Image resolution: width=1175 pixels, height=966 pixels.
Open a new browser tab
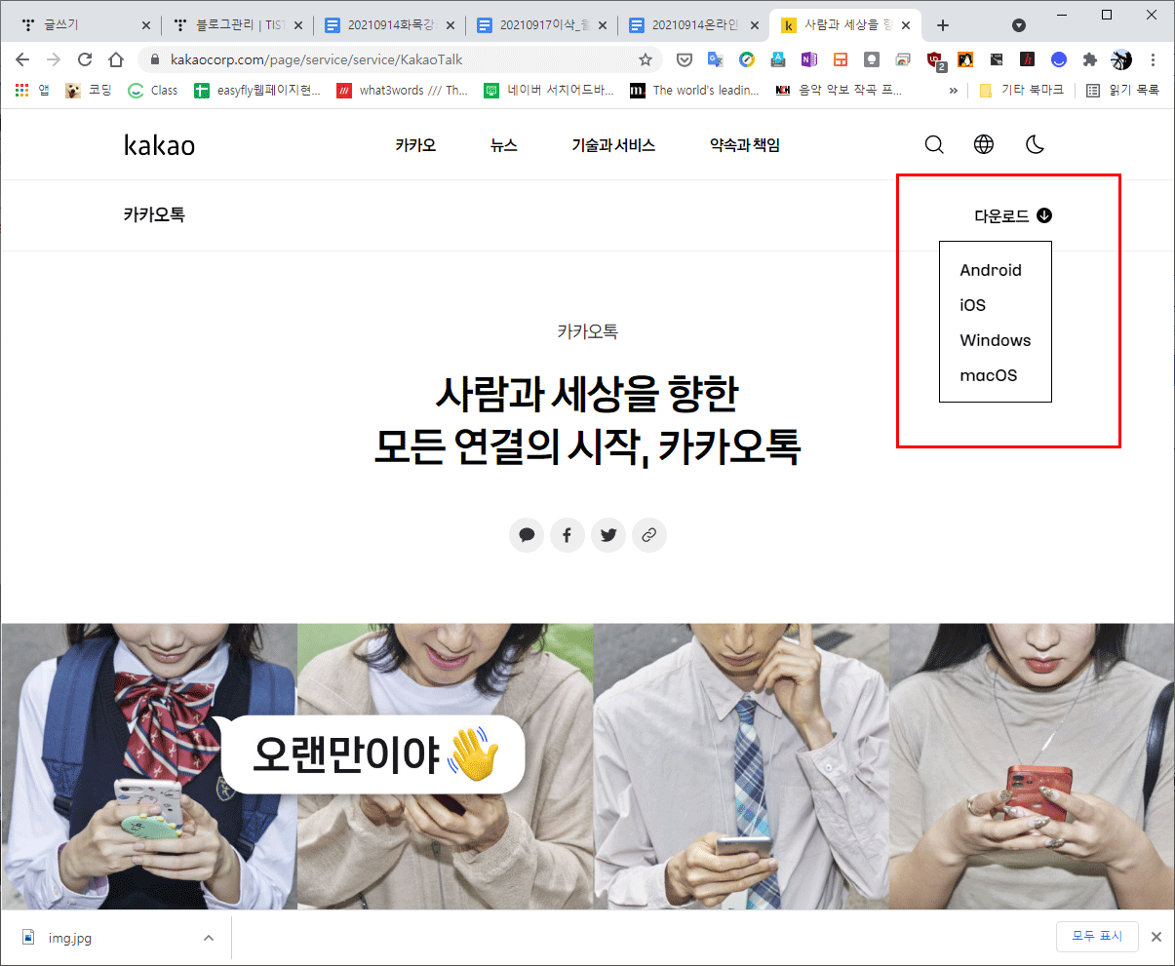pyautogui.click(x=943, y=25)
